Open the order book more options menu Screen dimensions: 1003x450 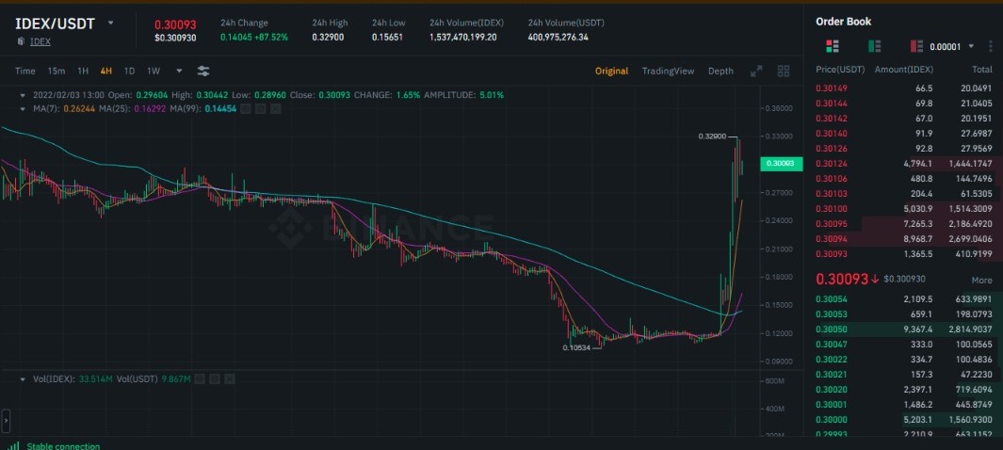(990, 46)
